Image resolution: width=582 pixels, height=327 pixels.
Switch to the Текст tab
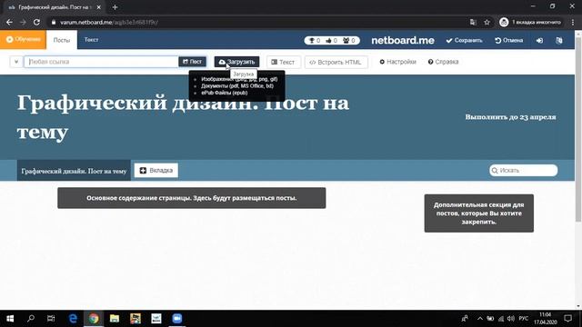point(91,40)
